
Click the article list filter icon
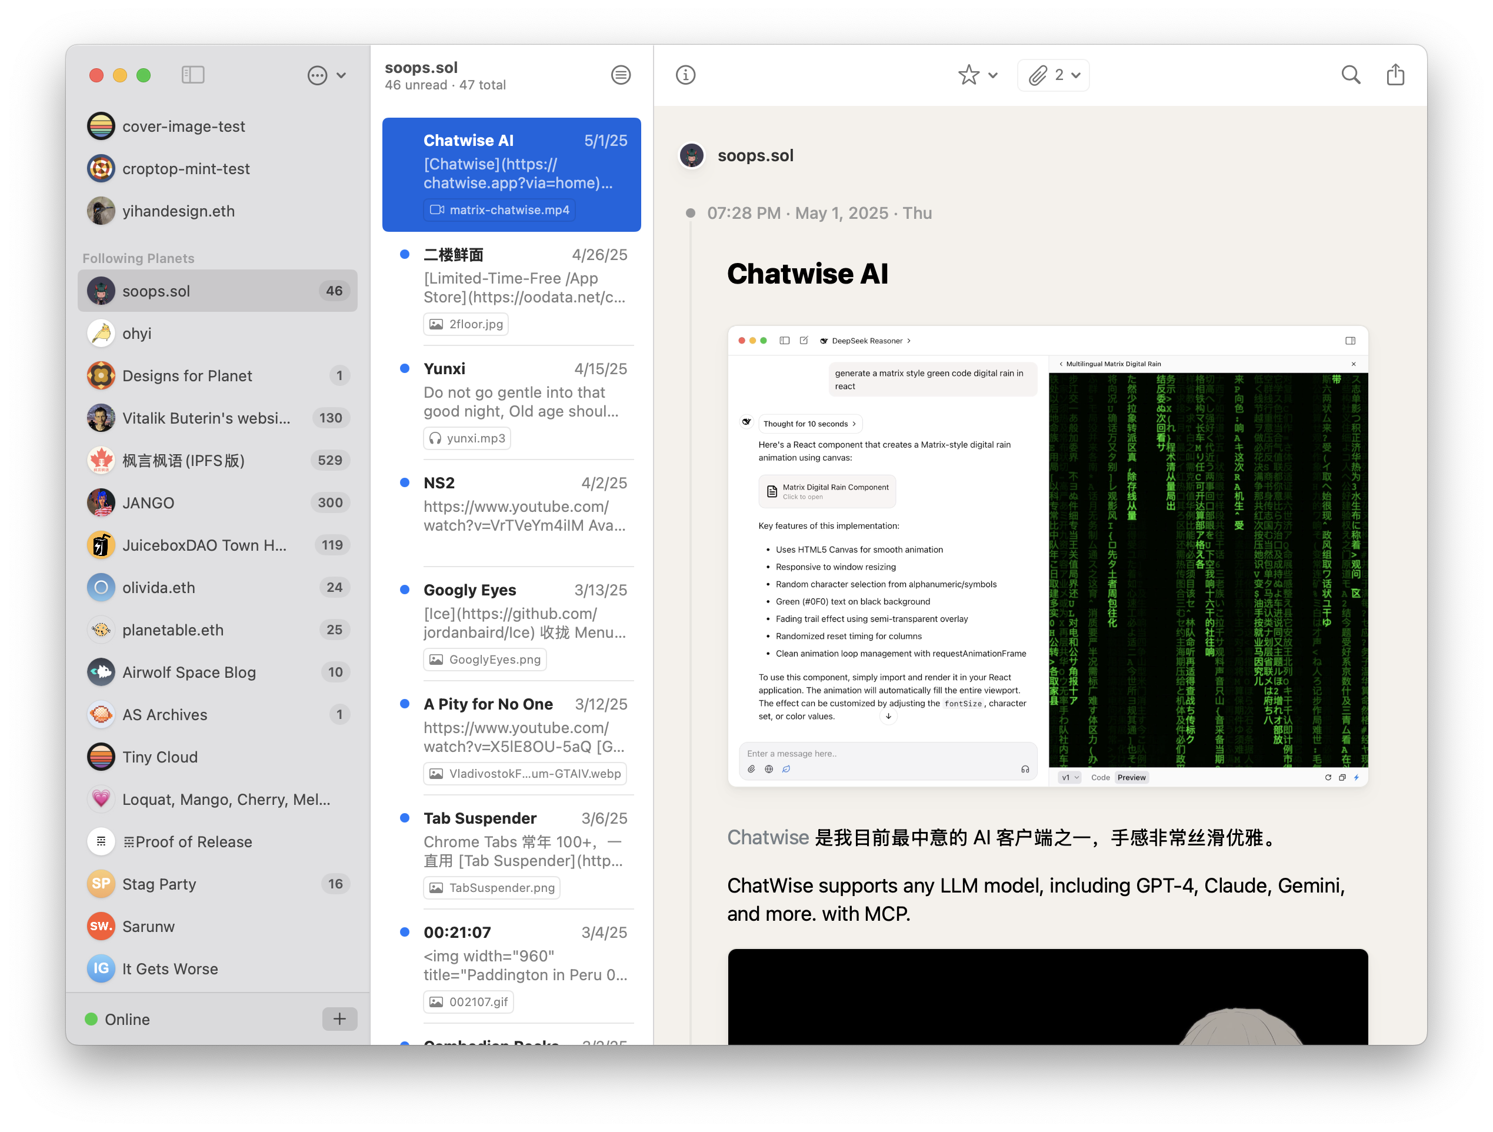[620, 75]
